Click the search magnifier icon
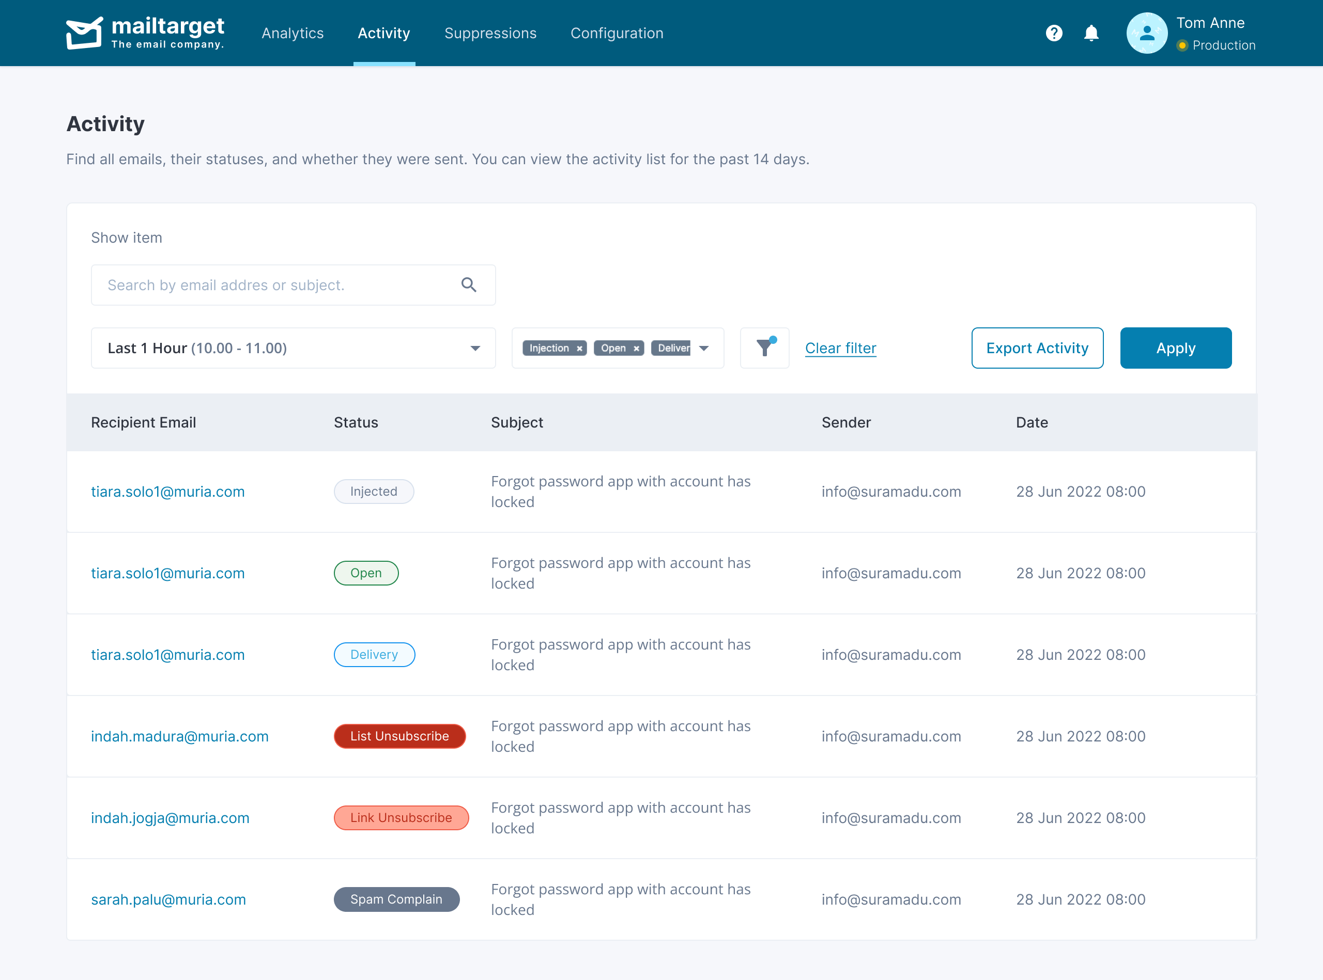Viewport: 1323px width, 980px height. (469, 286)
